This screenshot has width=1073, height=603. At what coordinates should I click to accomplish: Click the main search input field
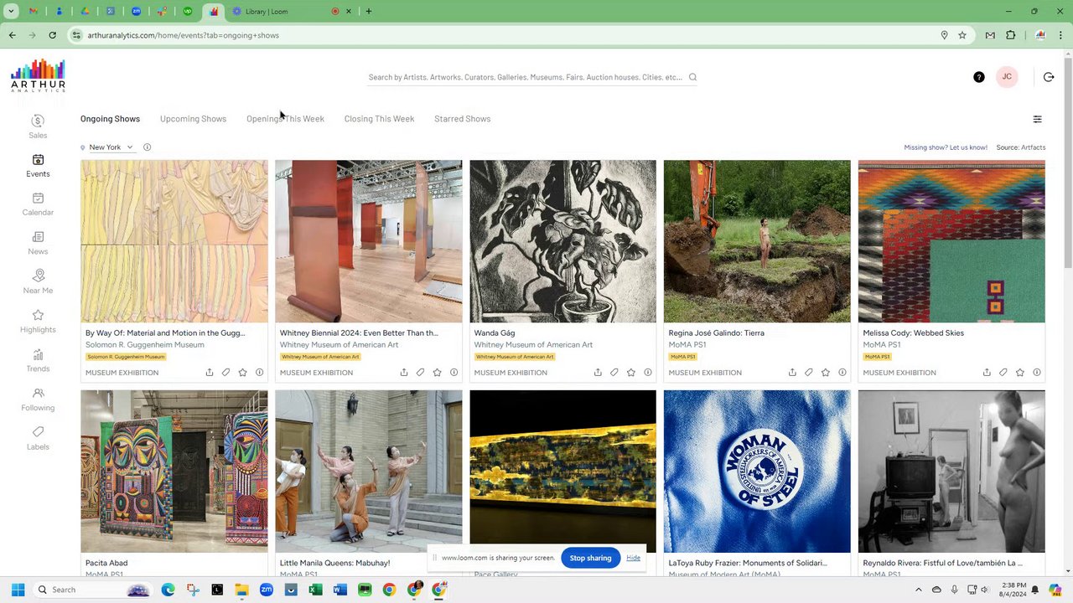[x=526, y=77]
